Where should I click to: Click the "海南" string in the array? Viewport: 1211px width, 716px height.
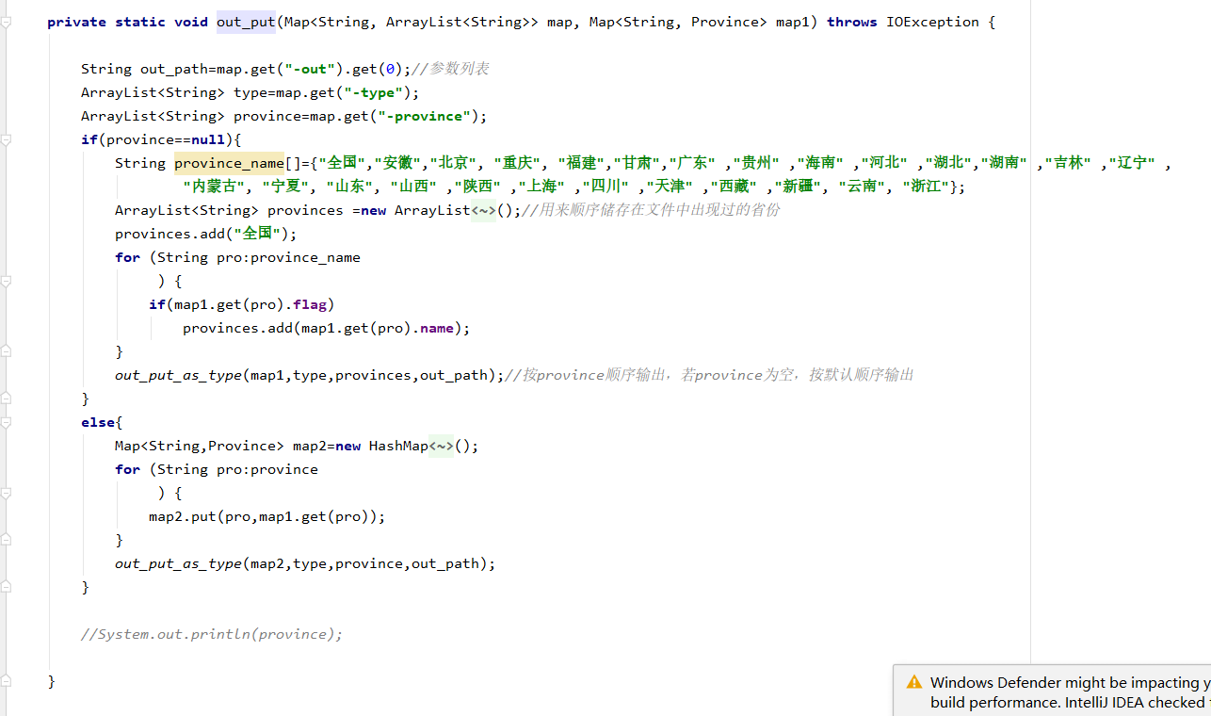819,163
